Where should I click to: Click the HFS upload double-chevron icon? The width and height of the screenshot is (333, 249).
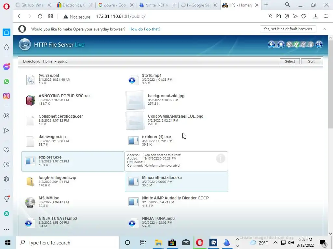289,44
